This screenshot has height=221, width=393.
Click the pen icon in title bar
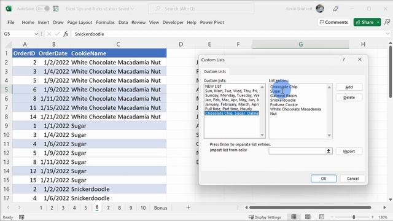tap(336, 9)
